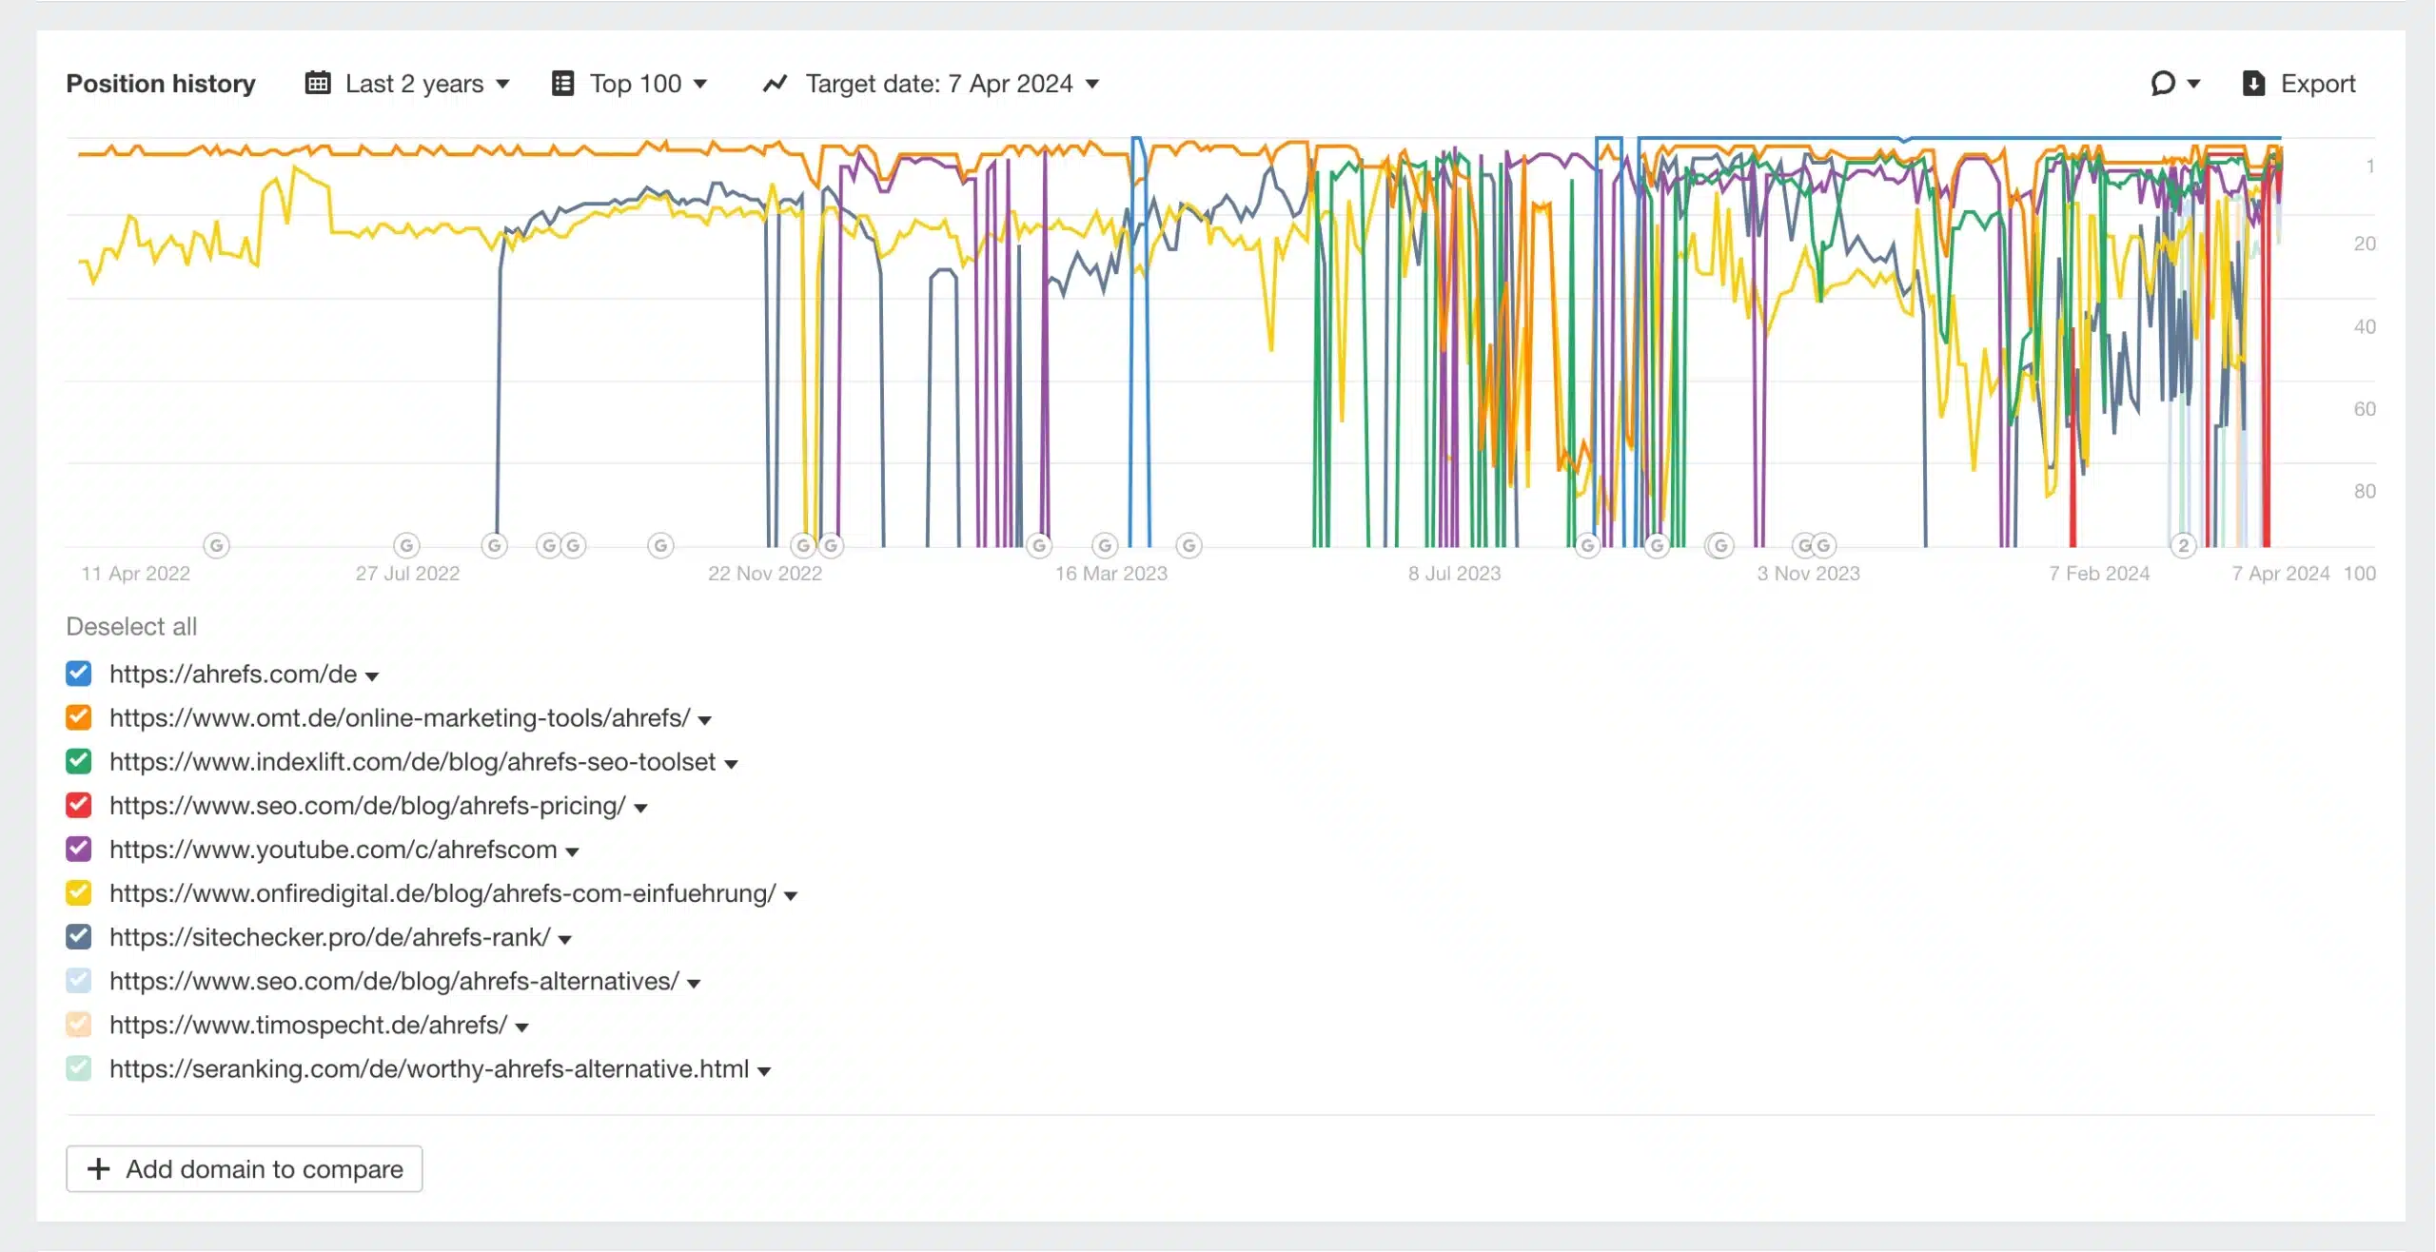Screen dimensions: 2436x1252
Task: Click Google update marker above 27 Jul 2022
Action: (x=406, y=545)
